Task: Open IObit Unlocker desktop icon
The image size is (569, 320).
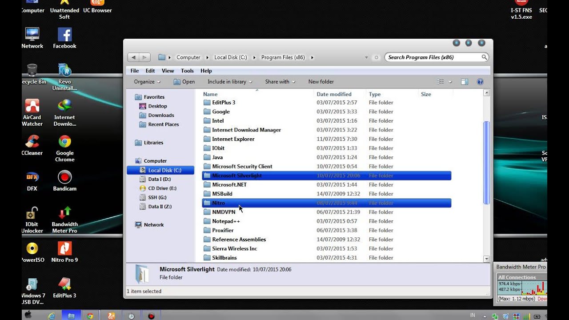Action: 32,219
